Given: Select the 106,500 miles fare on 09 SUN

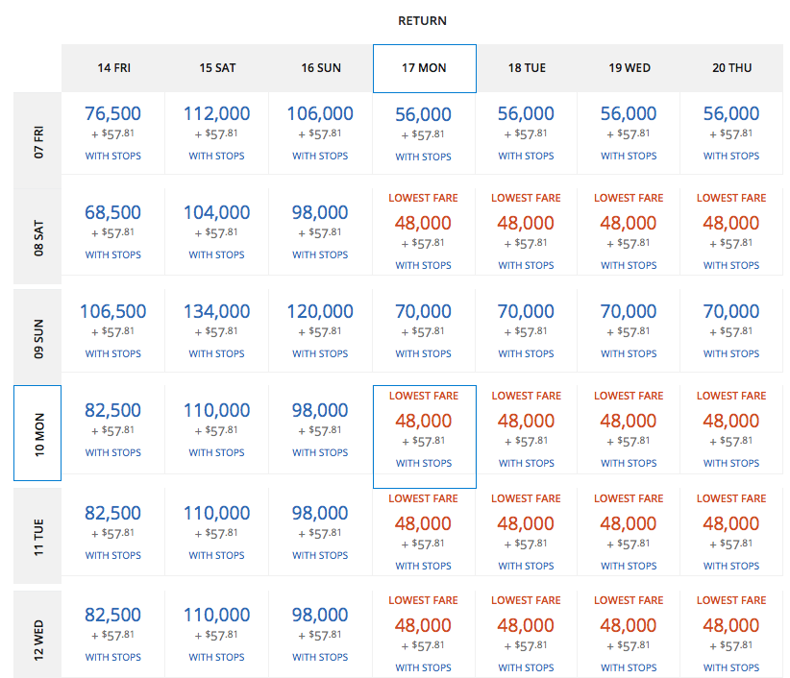Looking at the screenshot, I should (113, 312).
